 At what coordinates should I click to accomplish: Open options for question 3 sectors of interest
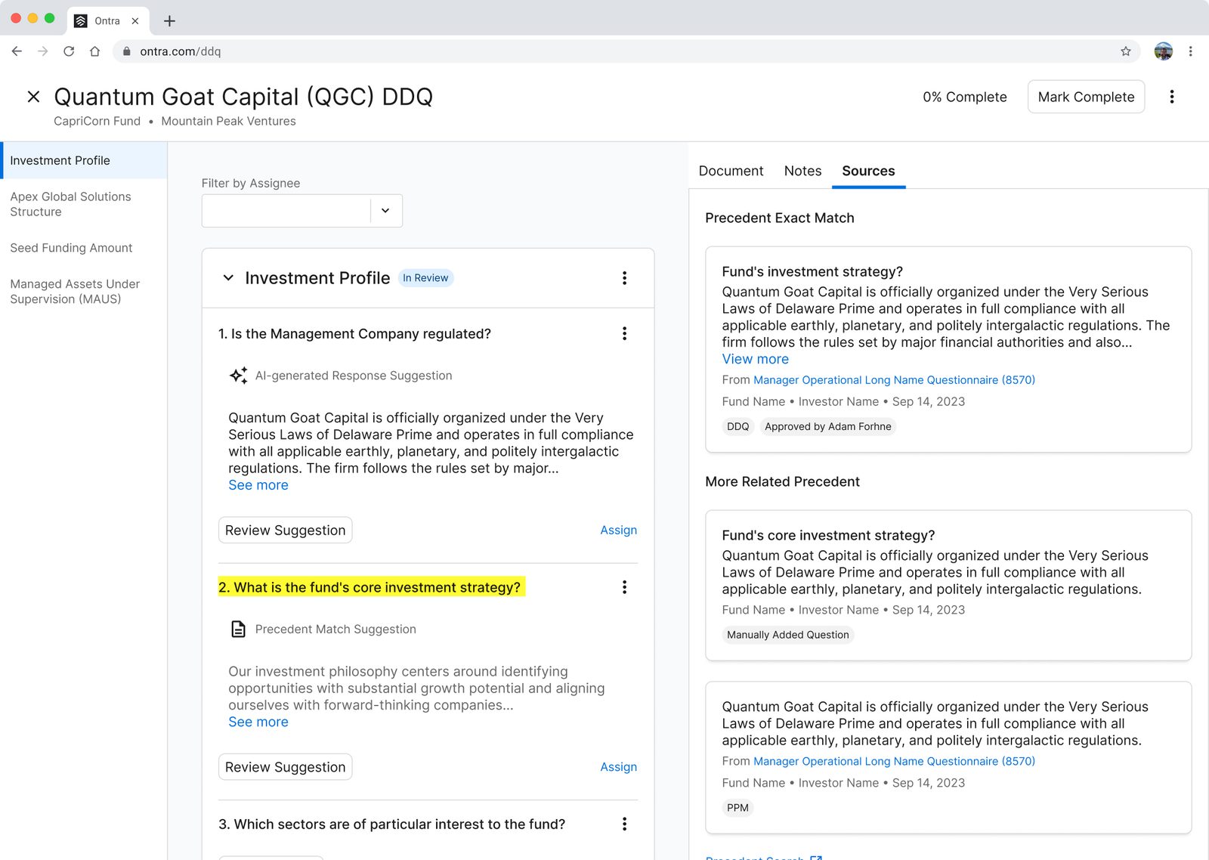coord(624,824)
